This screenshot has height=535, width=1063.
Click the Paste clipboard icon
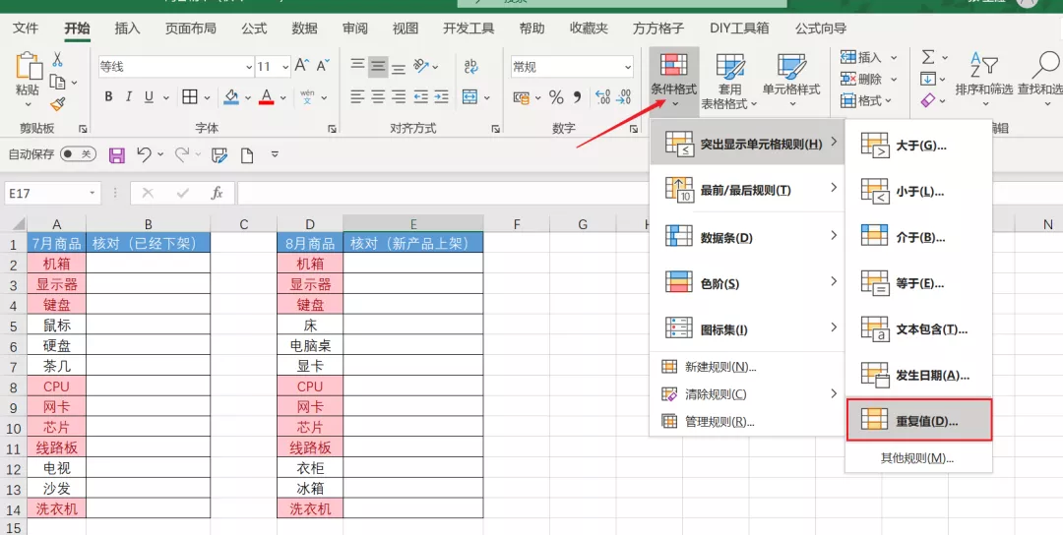28,67
